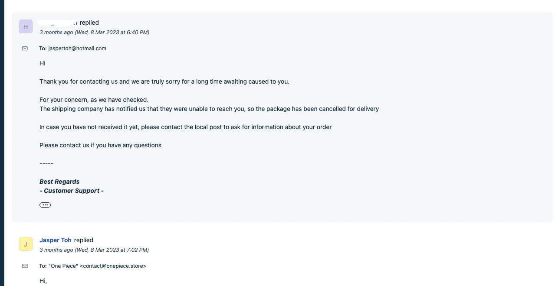Click the 'Hi,' greeting in Jasper's reply
The width and height of the screenshot is (555, 286).
coord(43,281)
